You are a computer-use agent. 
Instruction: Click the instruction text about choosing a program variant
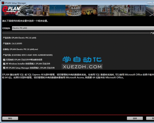[x=25, y=21]
